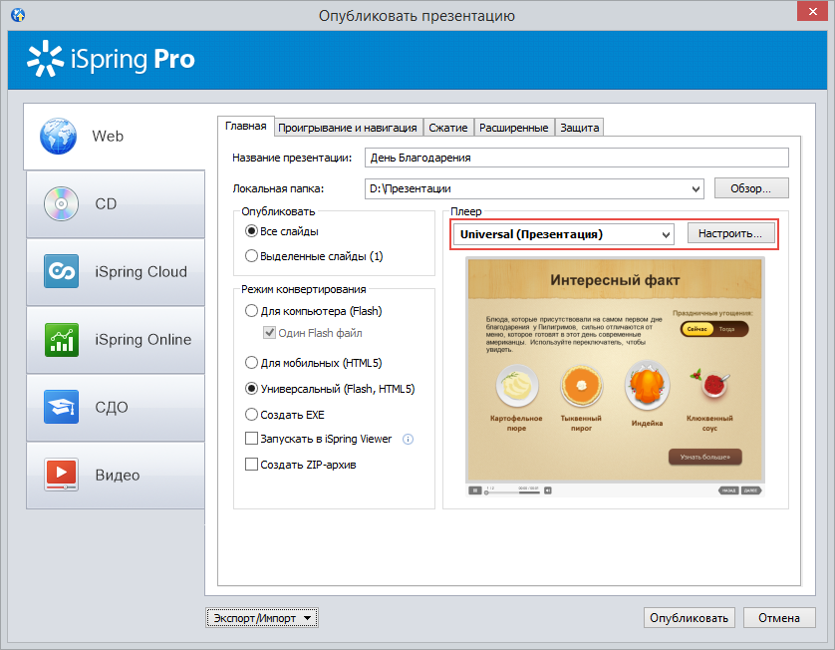Switch to the Сжатие tab
Image resolution: width=835 pixels, height=650 pixels.
click(x=448, y=128)
